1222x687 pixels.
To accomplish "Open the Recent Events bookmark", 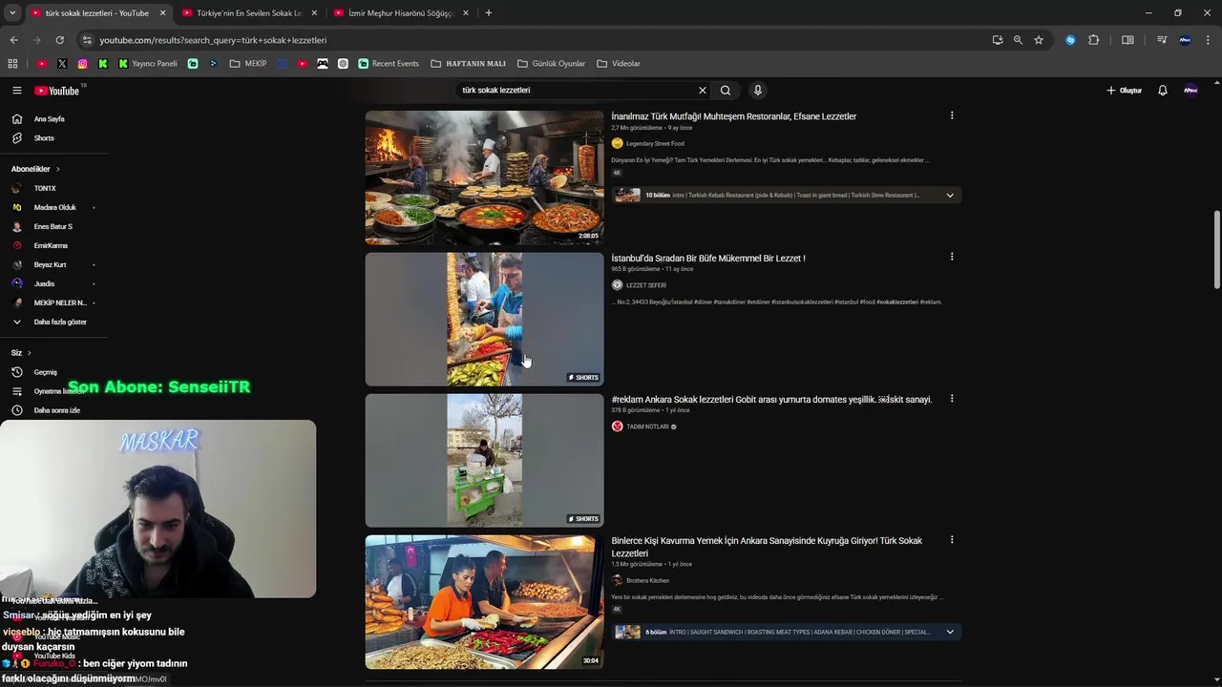I will [x=389, y=64].
